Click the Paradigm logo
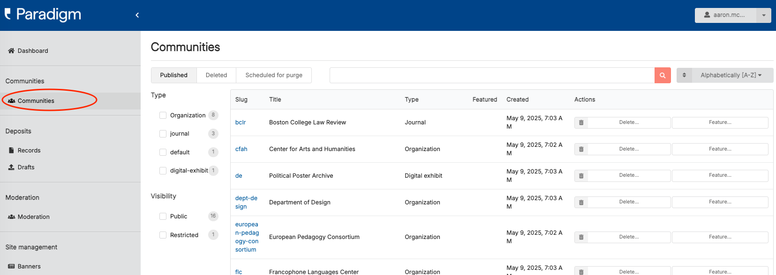This screenshot has width=776, height=275. tap(43, 14)
